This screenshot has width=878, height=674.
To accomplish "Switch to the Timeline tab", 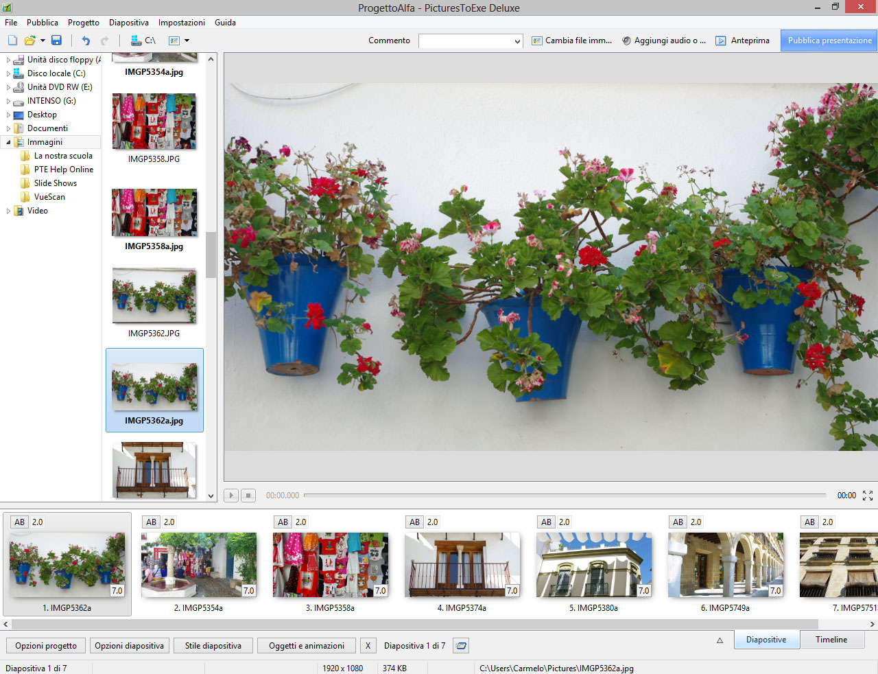I will click(x=831, y=640).
